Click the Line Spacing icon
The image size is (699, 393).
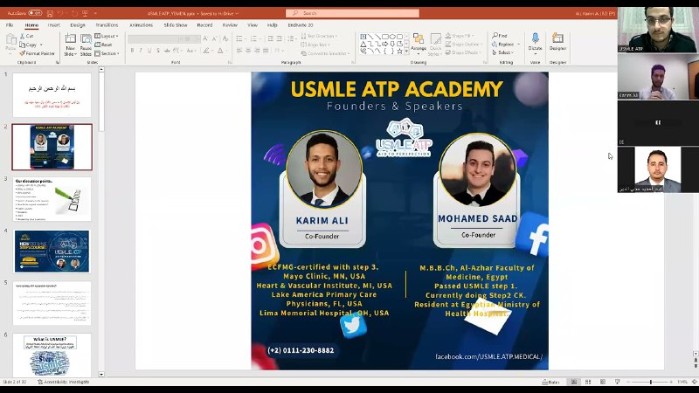[x=291, y=38]
